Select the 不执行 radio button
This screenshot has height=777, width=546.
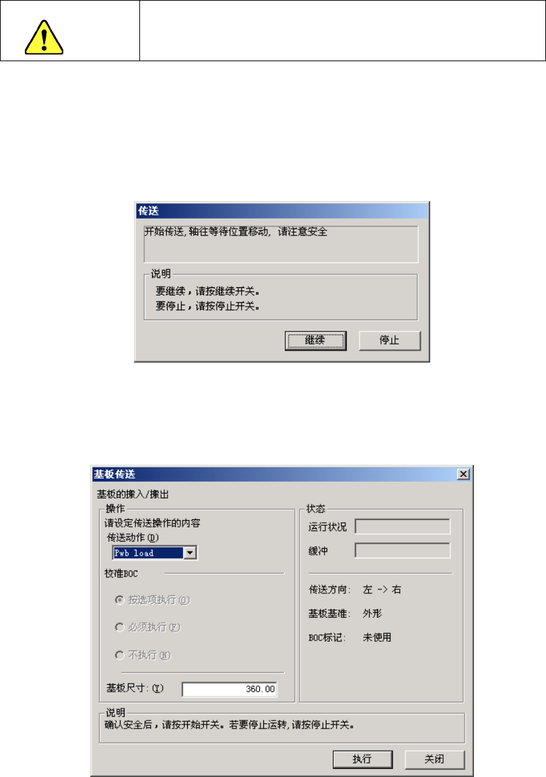click(120, 655)
